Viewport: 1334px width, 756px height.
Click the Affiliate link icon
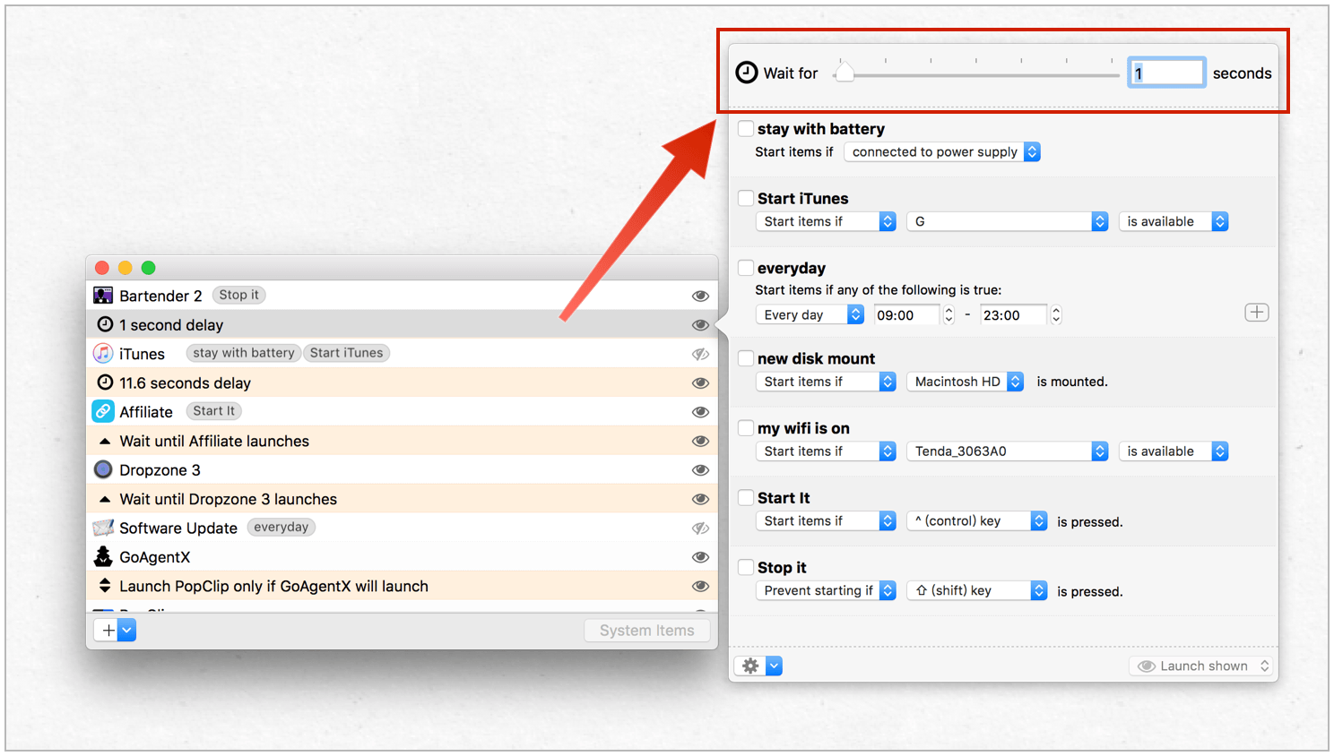click(103, 412)
